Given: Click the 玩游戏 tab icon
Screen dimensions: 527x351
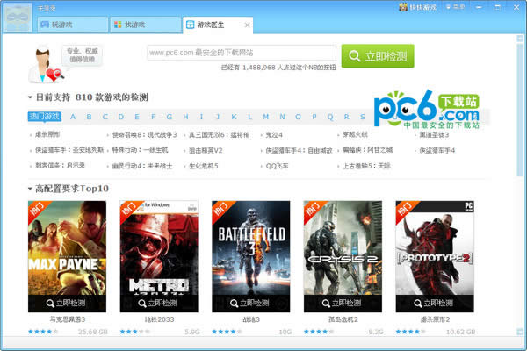Looking at the screenshot, I should click(43, 24).
